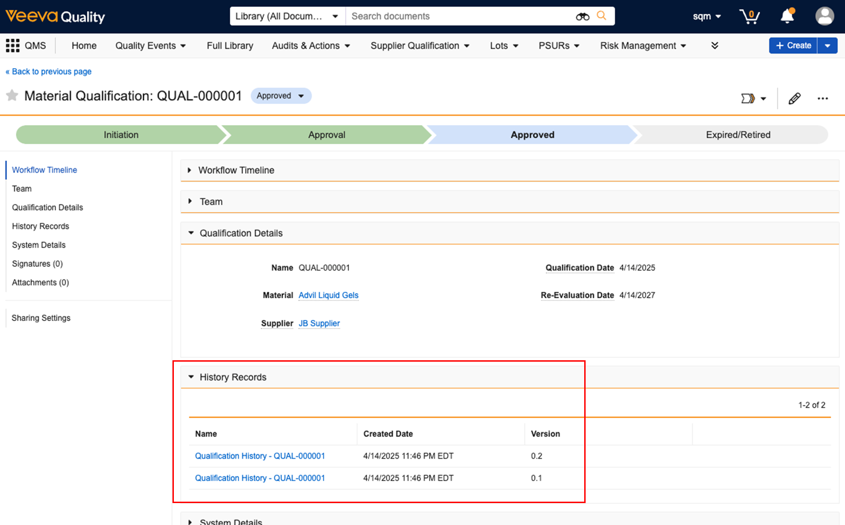845x525 pixels.
Task: Click the Advil Liquid Gels link
Action: (x=328, y=295)
